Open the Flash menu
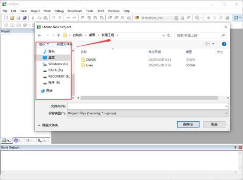 coord(47,11)
